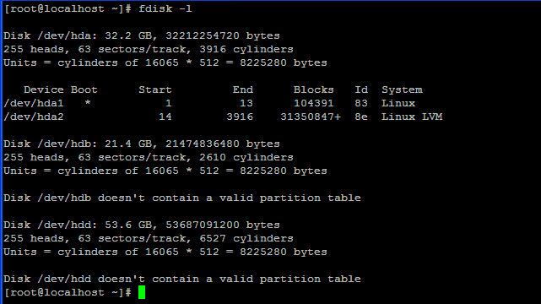
Task: Click the /dev/hda1 partition entry
Action: click(x=34, y=103)
